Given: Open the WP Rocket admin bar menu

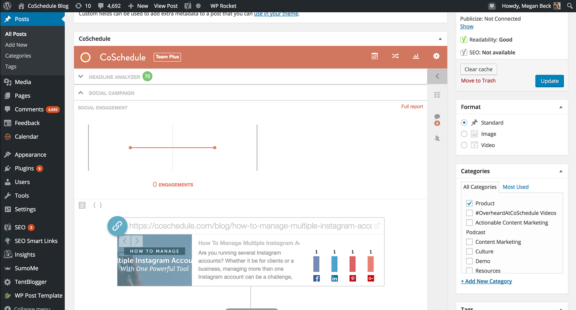Looking at the screenshot, I should click(223, 6).
